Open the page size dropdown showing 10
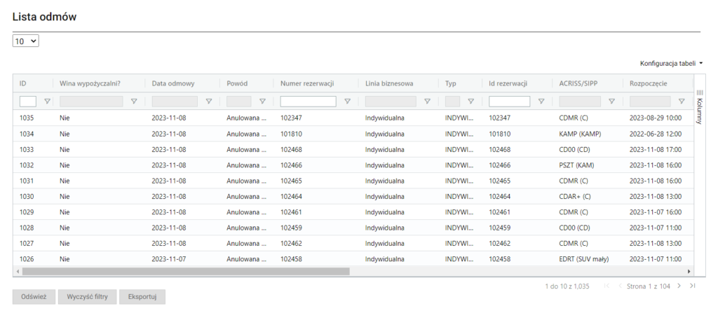This screenshot has width=718, height=311. click(26, 41)
